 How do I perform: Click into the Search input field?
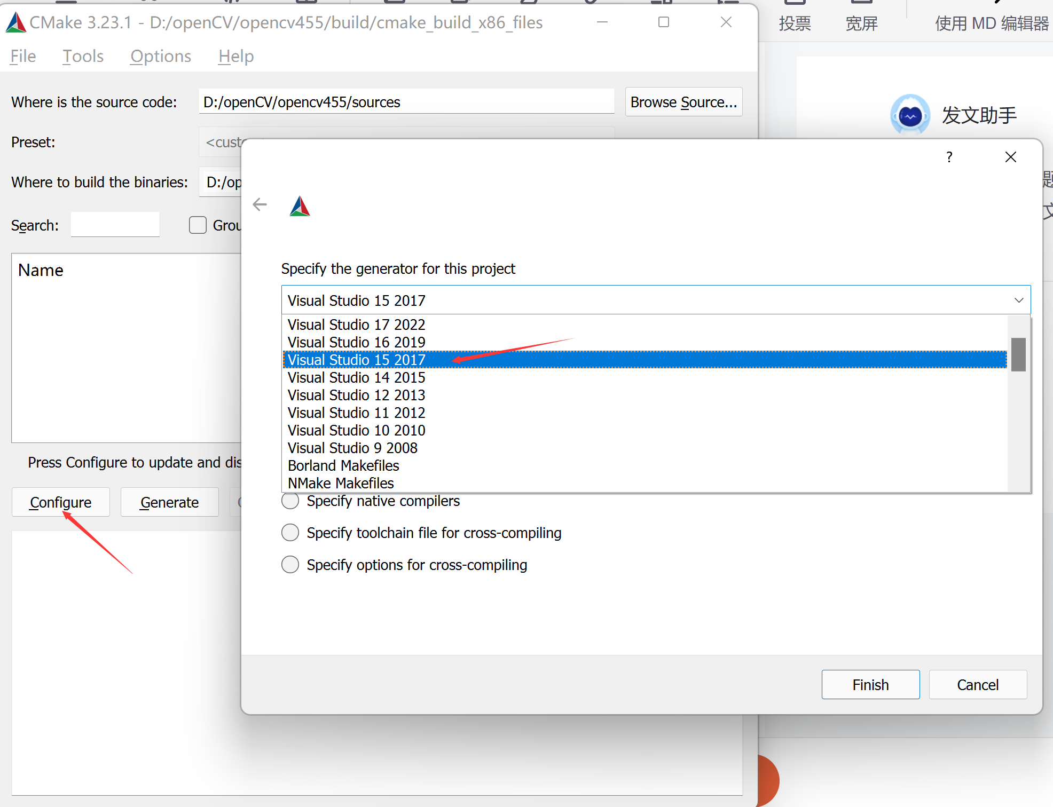click(115, 225)
